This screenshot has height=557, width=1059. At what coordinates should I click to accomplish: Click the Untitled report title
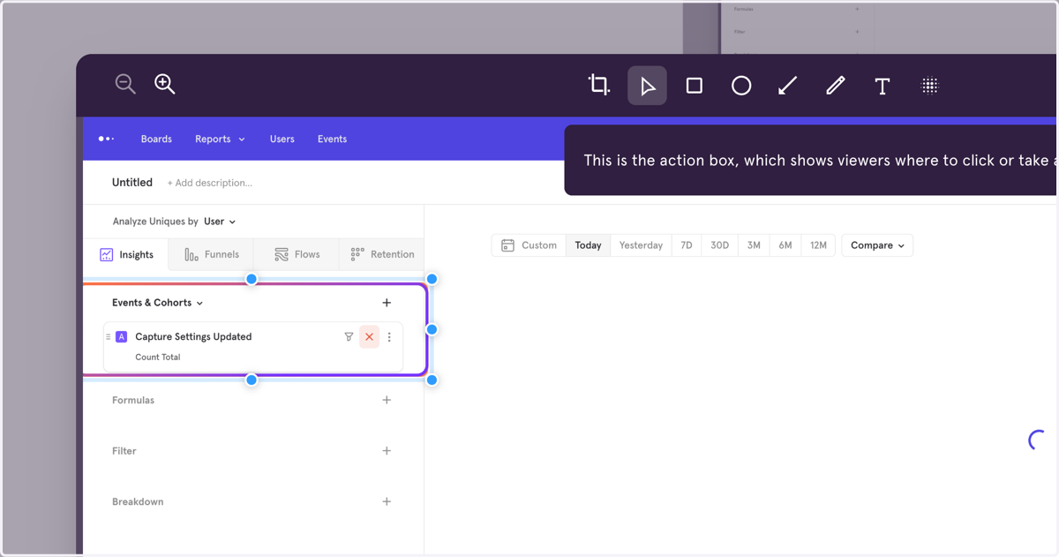click(132, 182)
